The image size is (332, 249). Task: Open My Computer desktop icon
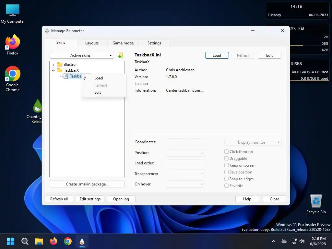[13, 13]
